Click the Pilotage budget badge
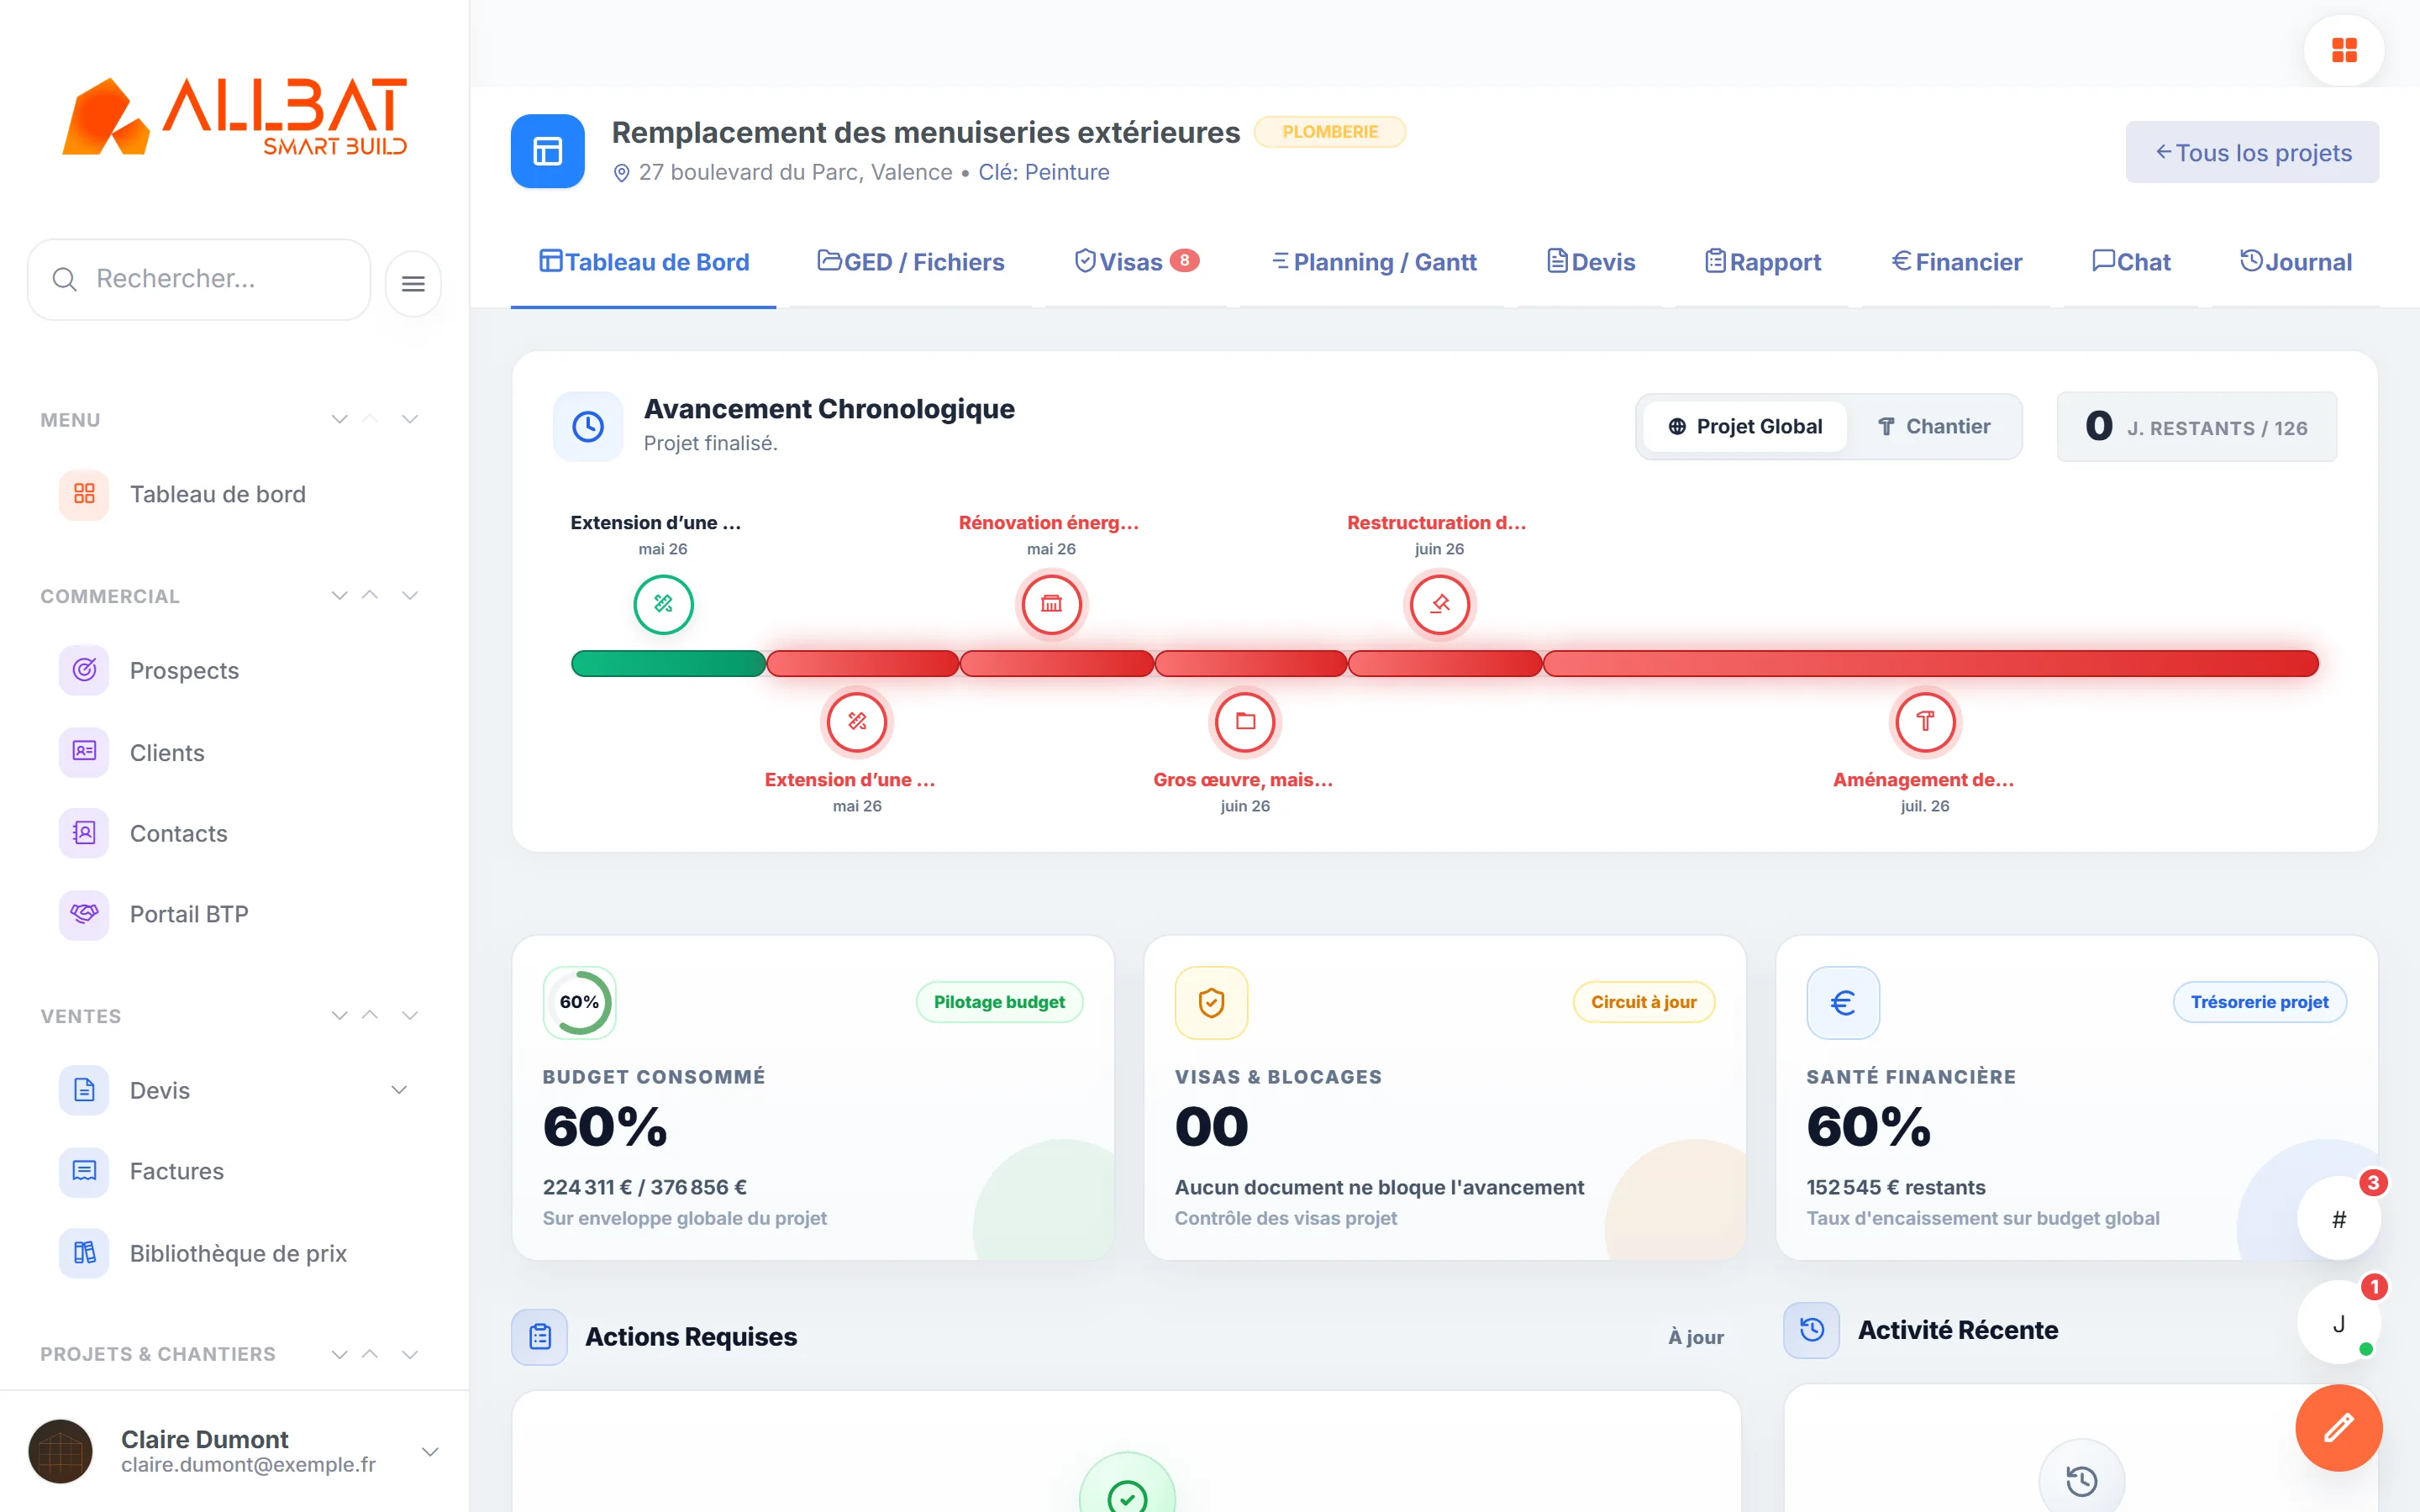Viewport: 2420px width, 1512px height. [x=999, y=1002]
